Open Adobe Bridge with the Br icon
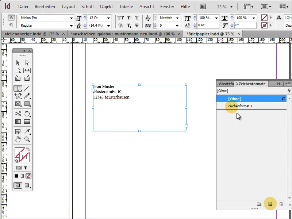Image resolution: width=292 pixels, height=219 pixels. click(x=202, y=6)
